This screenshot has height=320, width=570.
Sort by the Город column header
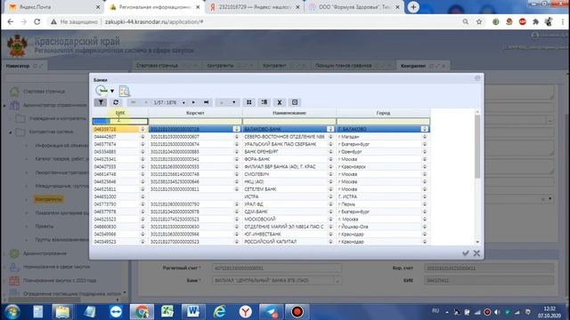(x=383, y=113)
